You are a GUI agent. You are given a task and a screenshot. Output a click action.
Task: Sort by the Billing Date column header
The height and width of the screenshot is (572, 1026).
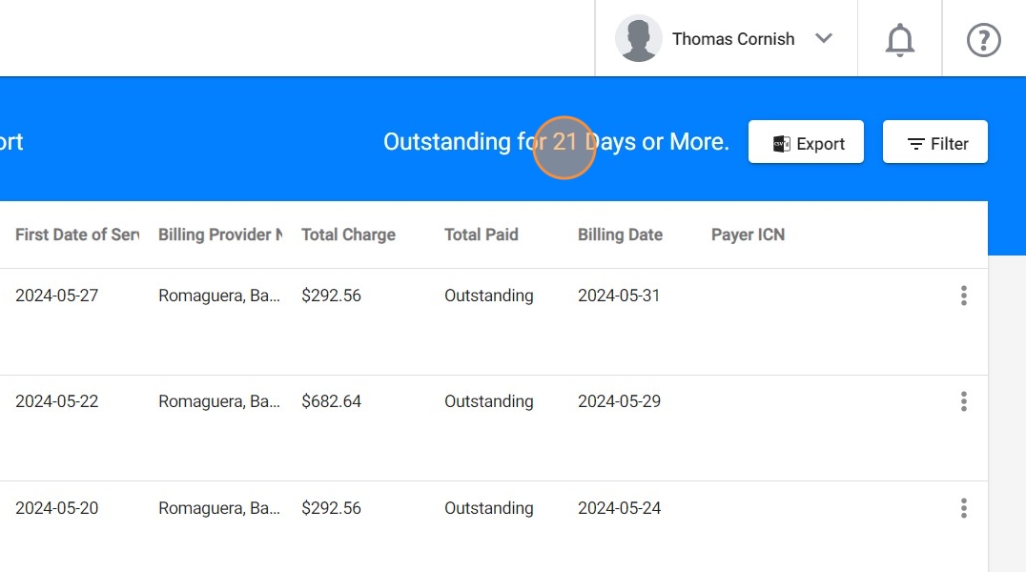[x=620, y=235]
